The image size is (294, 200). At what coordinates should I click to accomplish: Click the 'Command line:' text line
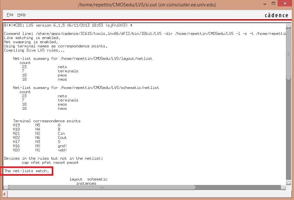(145, 34)
